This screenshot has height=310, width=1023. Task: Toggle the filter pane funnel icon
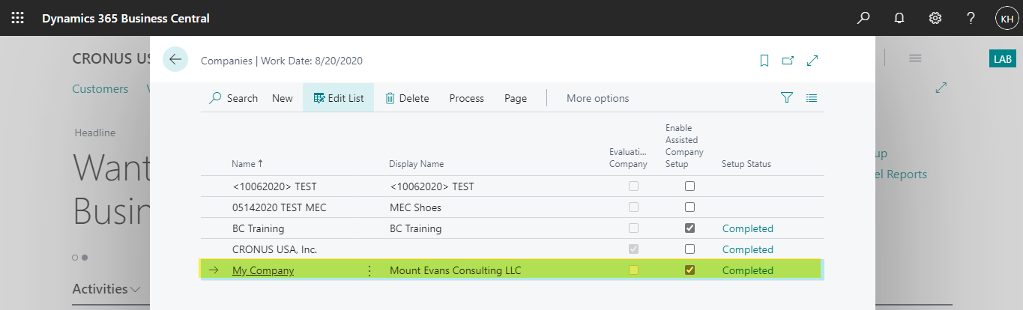[786, 98]
